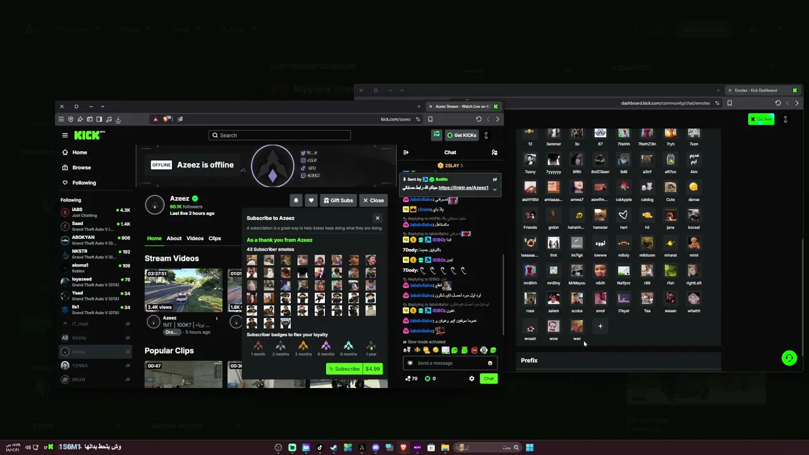Image resolution: width=809 pixels, height=455 pixels.
Task: Click the Get KICKs button
Action: (x=461, y=135)
